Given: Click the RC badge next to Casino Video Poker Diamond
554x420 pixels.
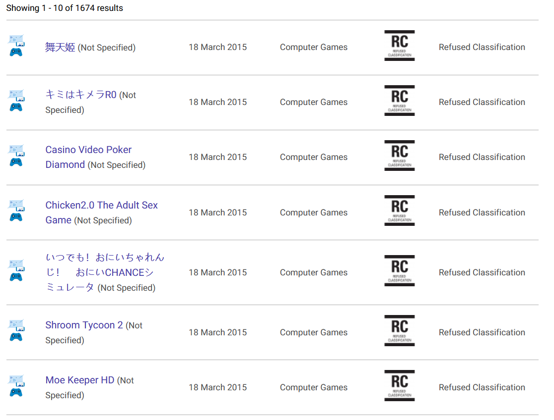Looking at the screenshot, I should pyautogui.click(x=399, y=156).
